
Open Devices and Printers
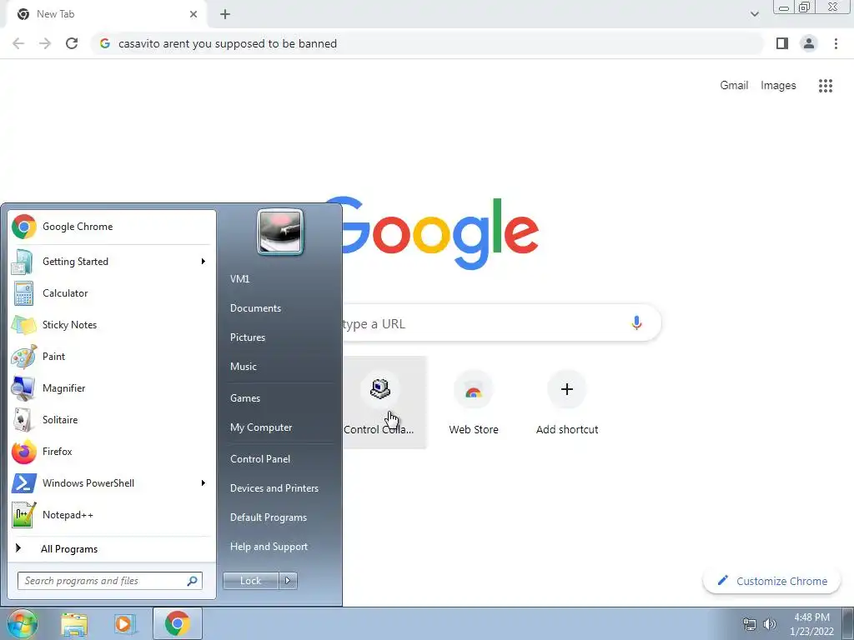[x=274, y=488]
